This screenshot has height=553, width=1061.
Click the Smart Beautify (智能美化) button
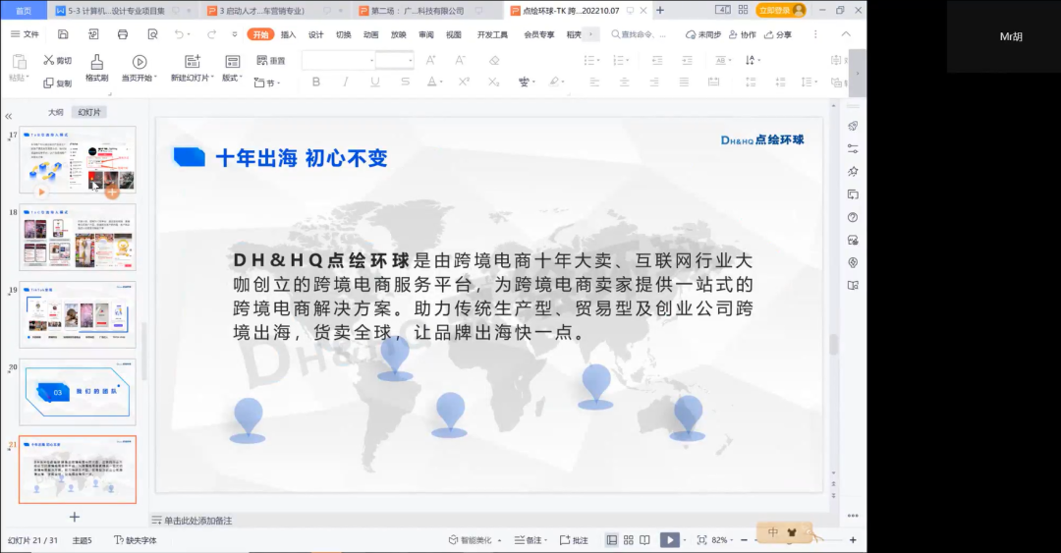point(472,540)
